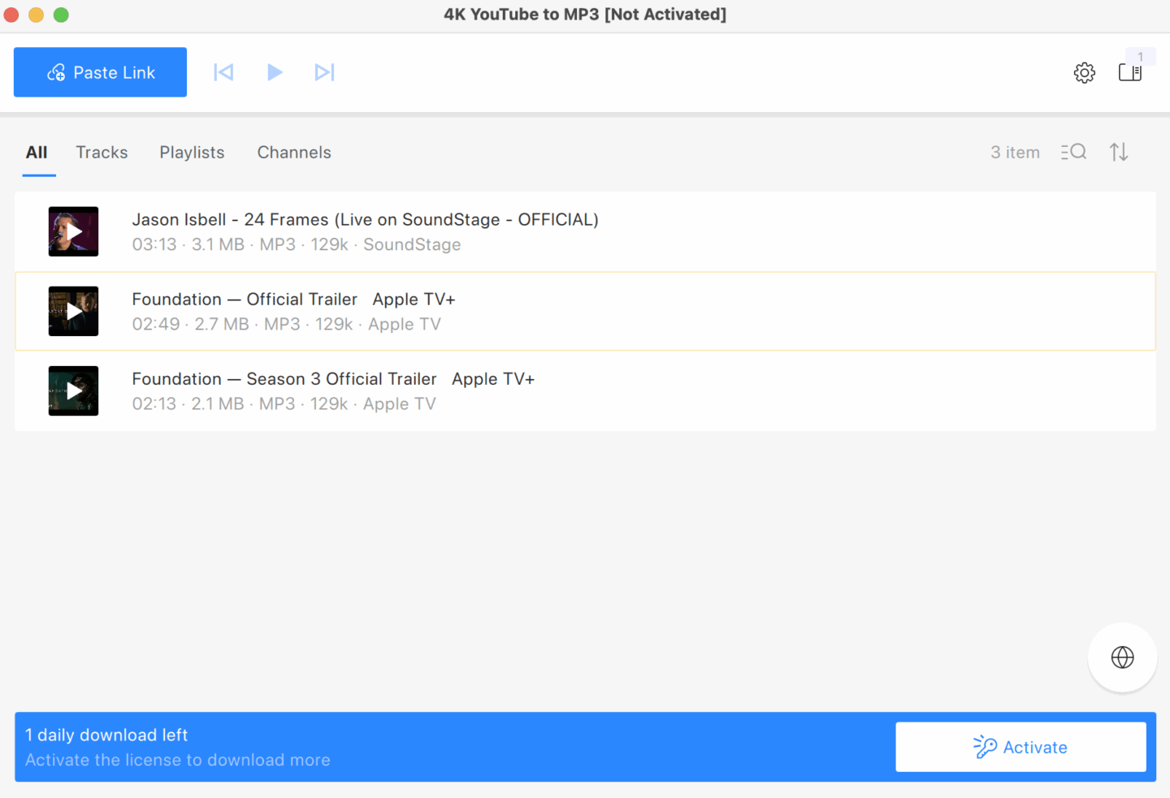Activate the license via the Activate button
The width and height of the screenshot is (1170, 798).
[1020, 747]
